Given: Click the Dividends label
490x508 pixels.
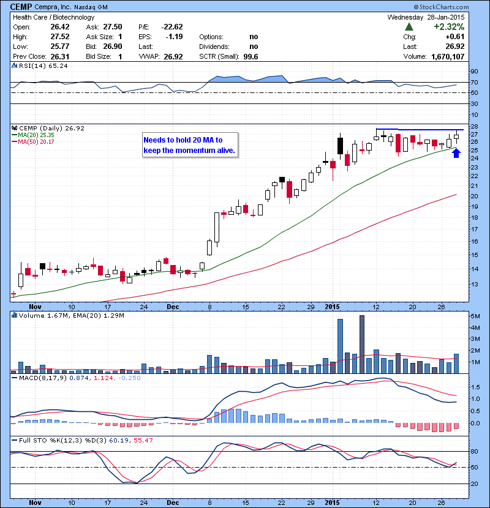Looking at the screenshot, I should 214,47.
